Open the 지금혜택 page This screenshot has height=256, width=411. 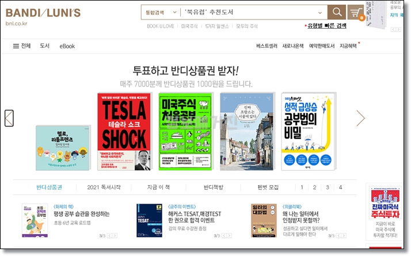348,46
